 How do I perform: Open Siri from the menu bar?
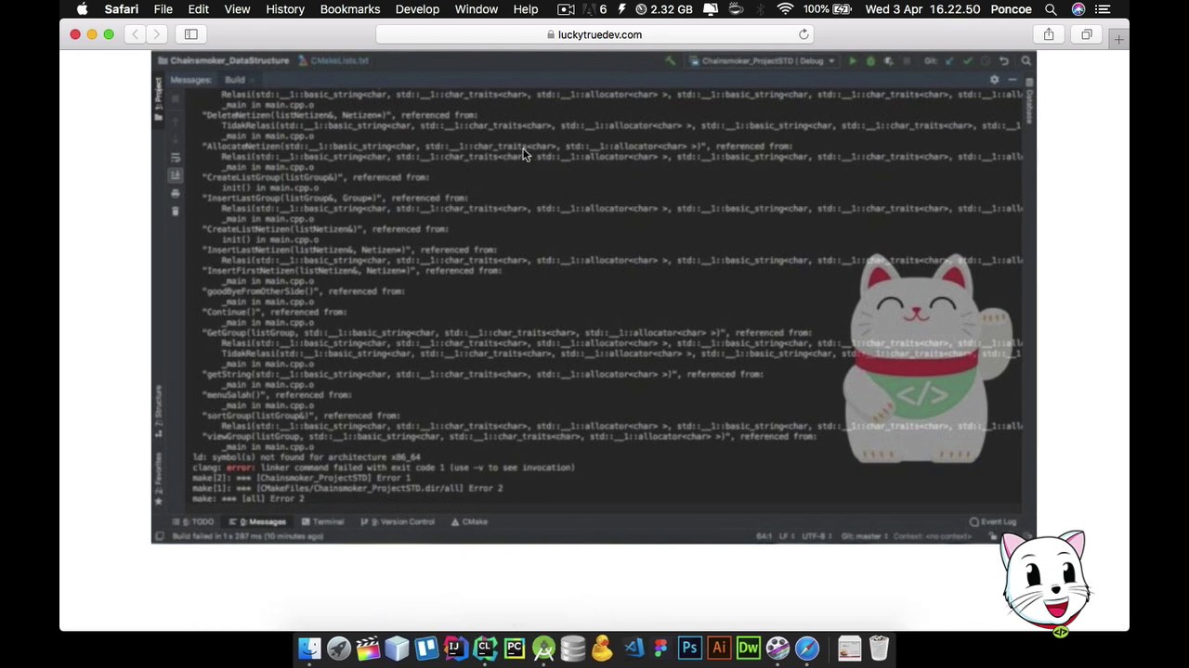pos(1078,9)
